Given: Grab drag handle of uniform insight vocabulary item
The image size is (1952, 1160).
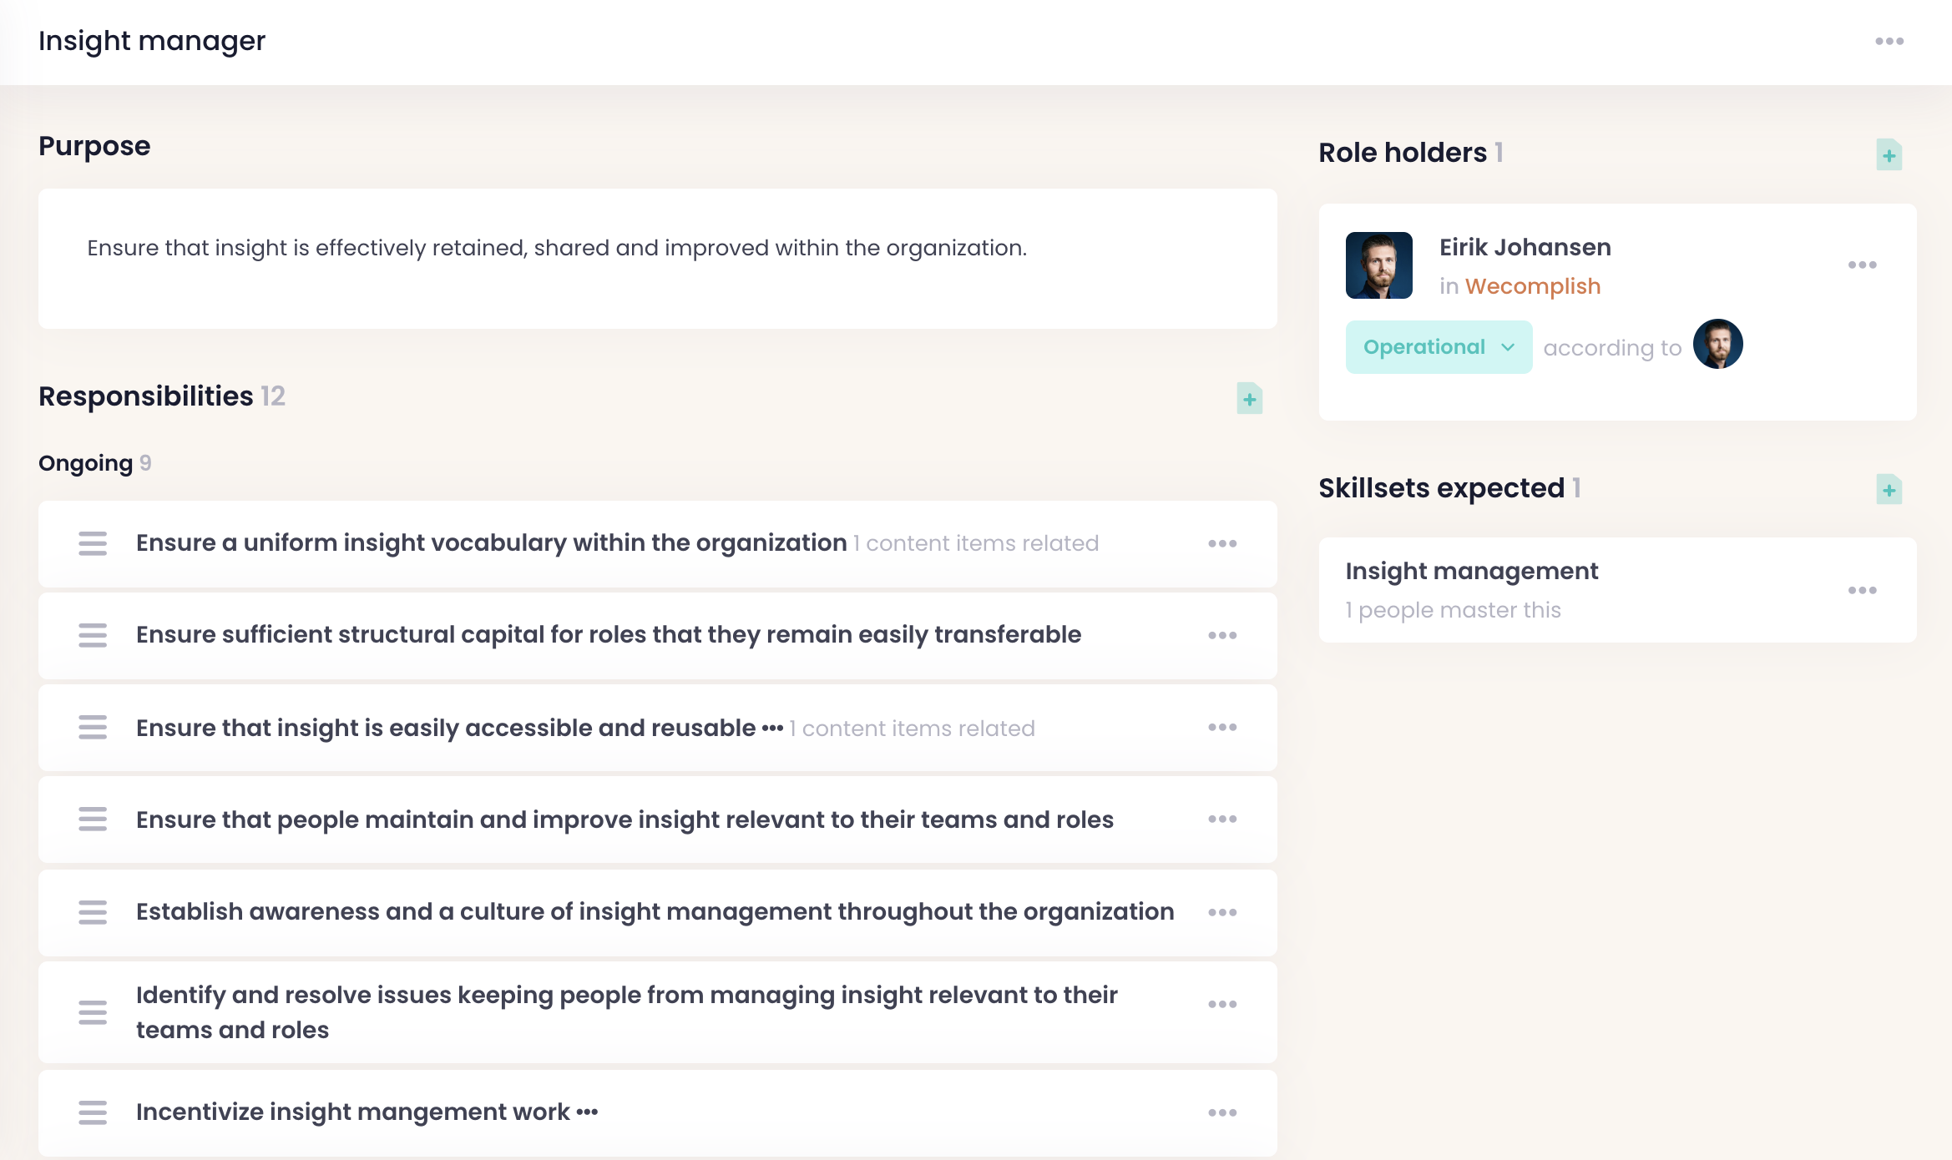Looking at the screenshot, I should pos(93,543).
